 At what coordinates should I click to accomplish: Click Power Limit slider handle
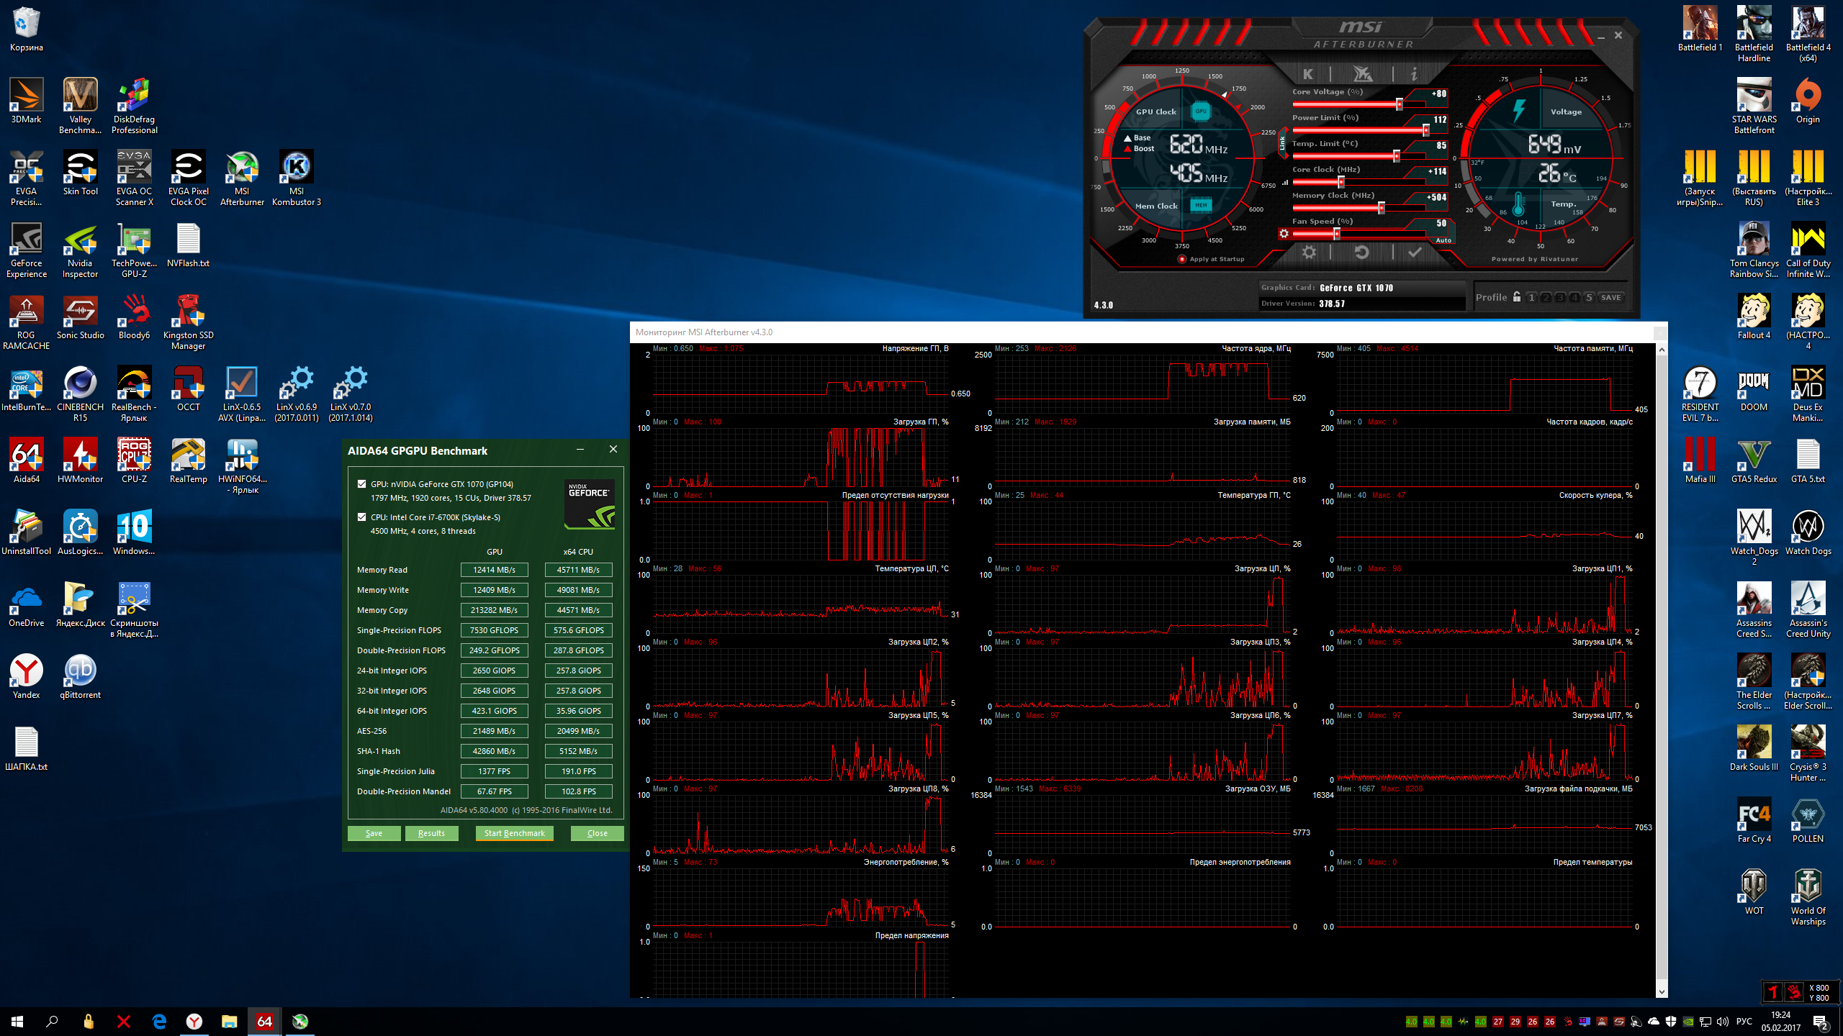pyautogui.click(x=1425, y=130)
